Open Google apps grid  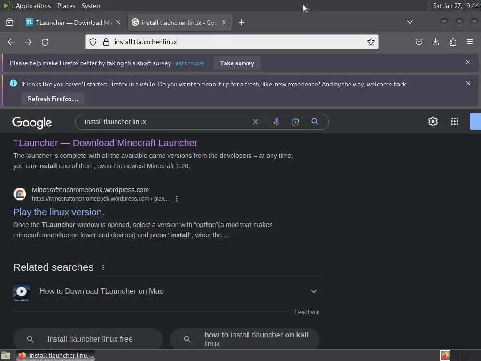(x=455, y=121)
